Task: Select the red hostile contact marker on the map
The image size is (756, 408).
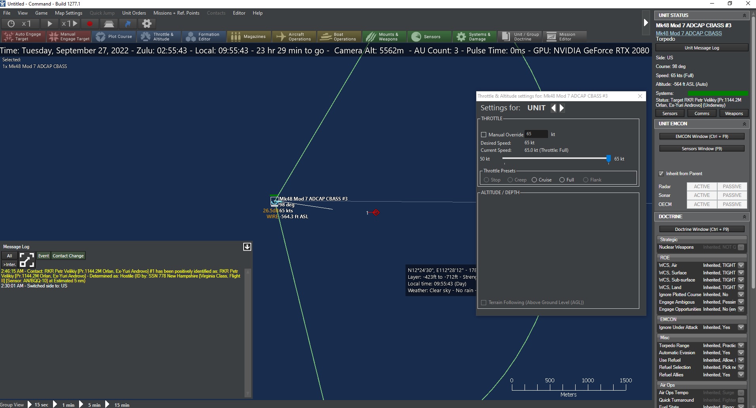Action: (x=376, y=213)
